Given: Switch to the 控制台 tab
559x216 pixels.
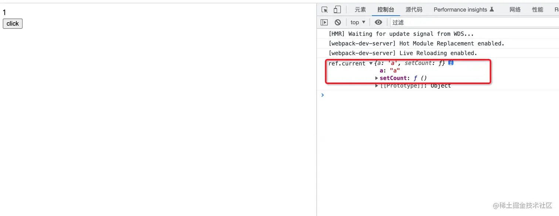Looking at the screenshot, I should click(x=386, y=10).
